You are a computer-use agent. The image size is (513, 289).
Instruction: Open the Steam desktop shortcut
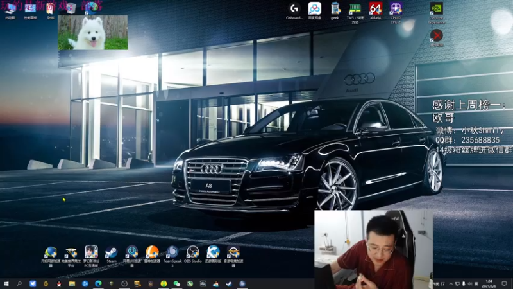[111, 254]
